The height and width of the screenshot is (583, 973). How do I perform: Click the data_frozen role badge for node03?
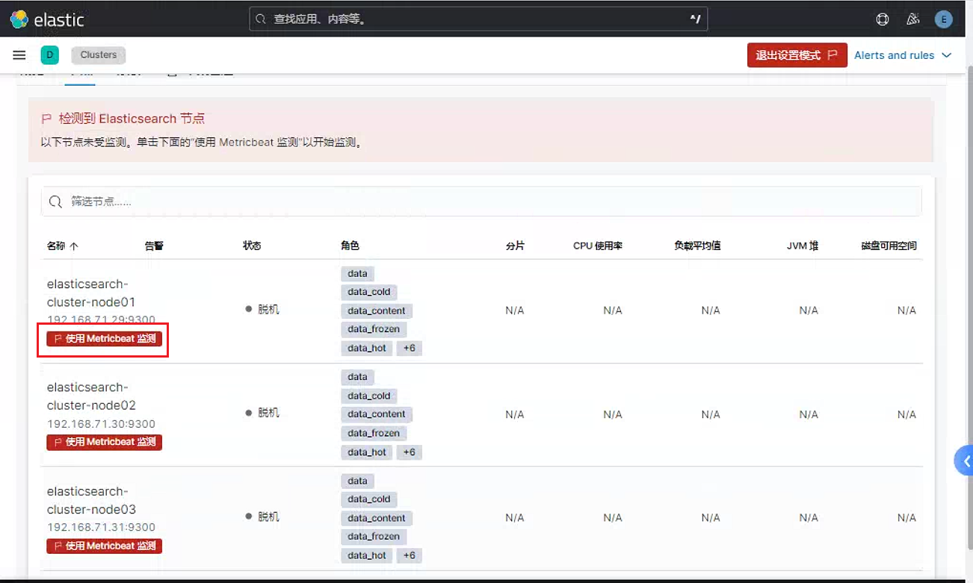tap(374, 536)
